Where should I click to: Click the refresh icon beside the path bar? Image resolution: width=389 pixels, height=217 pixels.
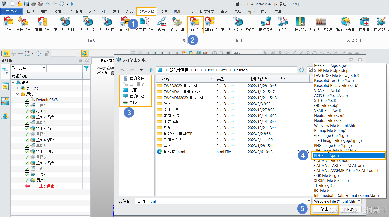coord(301,70)
